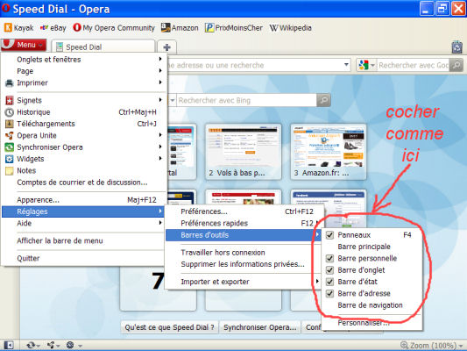This screenshot has width=467, height=351.
Task: Click the new tab plus button
Action: point(167,47)
